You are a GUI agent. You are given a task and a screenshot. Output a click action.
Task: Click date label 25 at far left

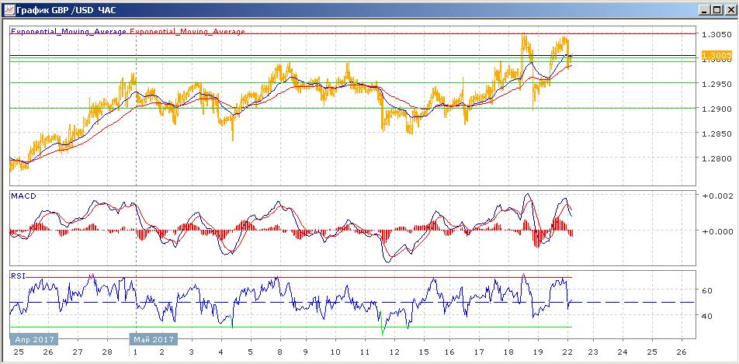(19, 352)
